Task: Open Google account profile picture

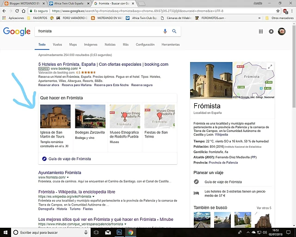Action: click(282, 31)
